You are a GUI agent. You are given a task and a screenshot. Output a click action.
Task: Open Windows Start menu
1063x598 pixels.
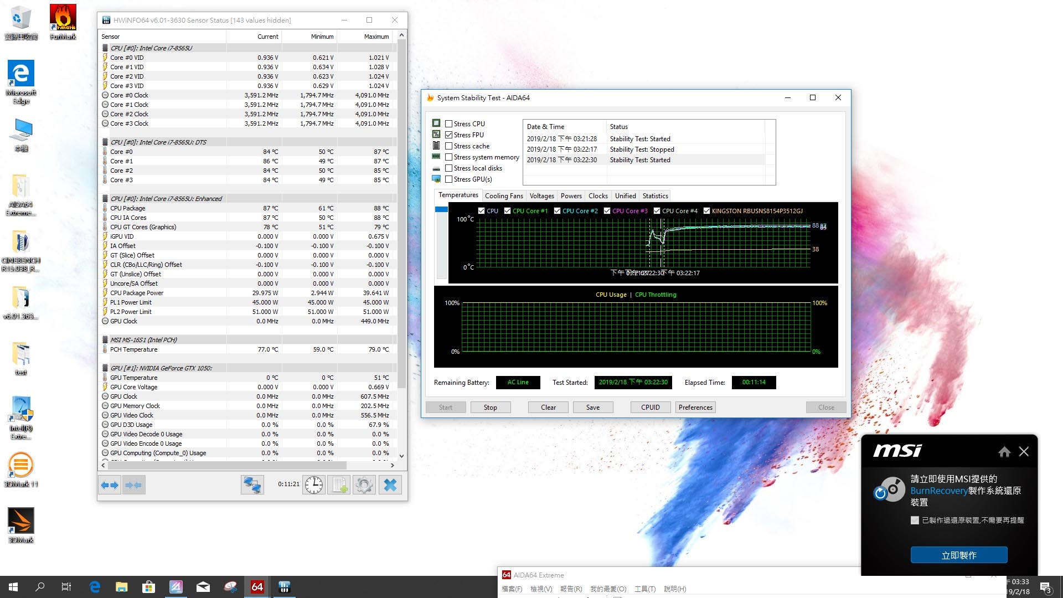click(x=13, y=587)
